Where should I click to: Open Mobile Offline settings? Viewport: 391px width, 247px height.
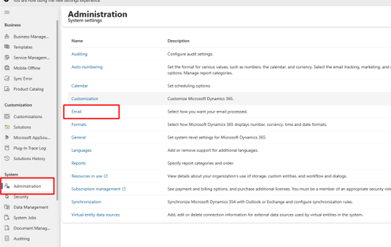pyautogui.click(x=27, y=68)
